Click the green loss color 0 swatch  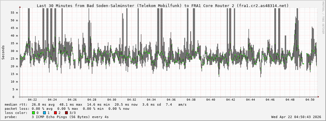click(33, 113)
